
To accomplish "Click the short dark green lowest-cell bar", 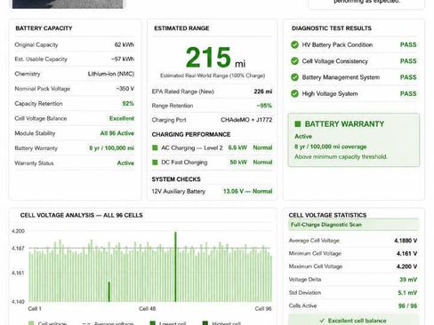I will 109,292.
